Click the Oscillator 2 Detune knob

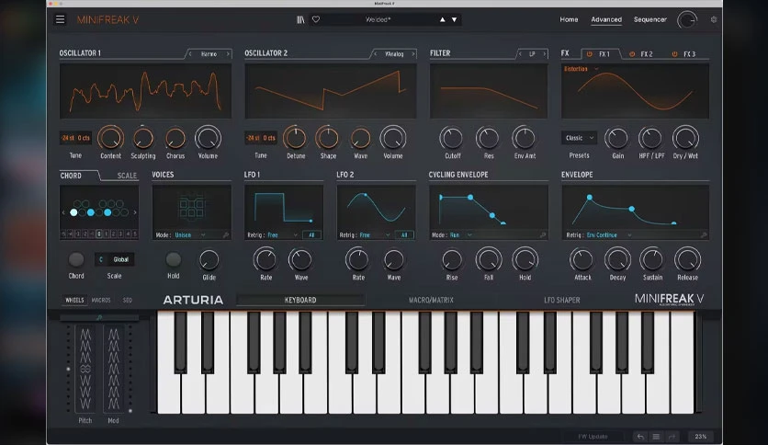point(295,138)
